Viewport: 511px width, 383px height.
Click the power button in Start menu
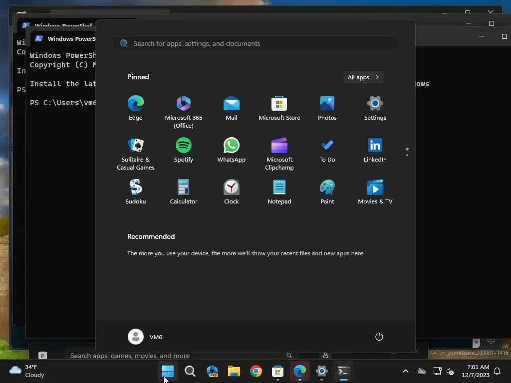tap(379, 337)
